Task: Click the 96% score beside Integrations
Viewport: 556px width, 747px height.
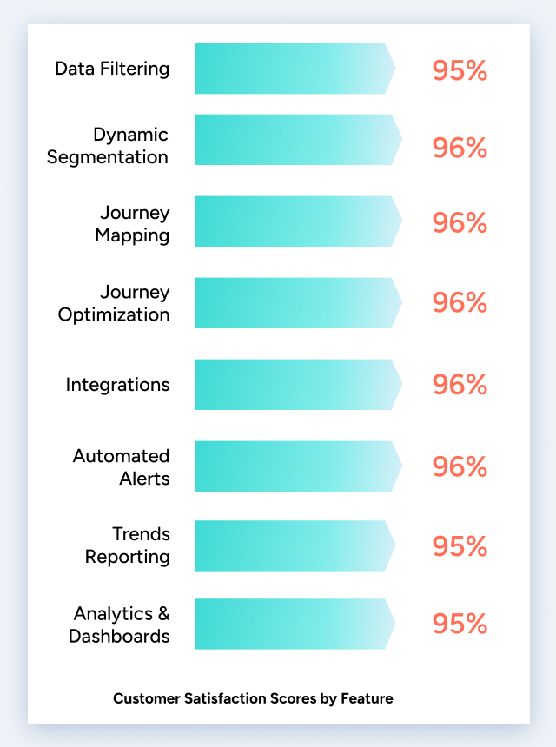Action: [x=460, y=384]
